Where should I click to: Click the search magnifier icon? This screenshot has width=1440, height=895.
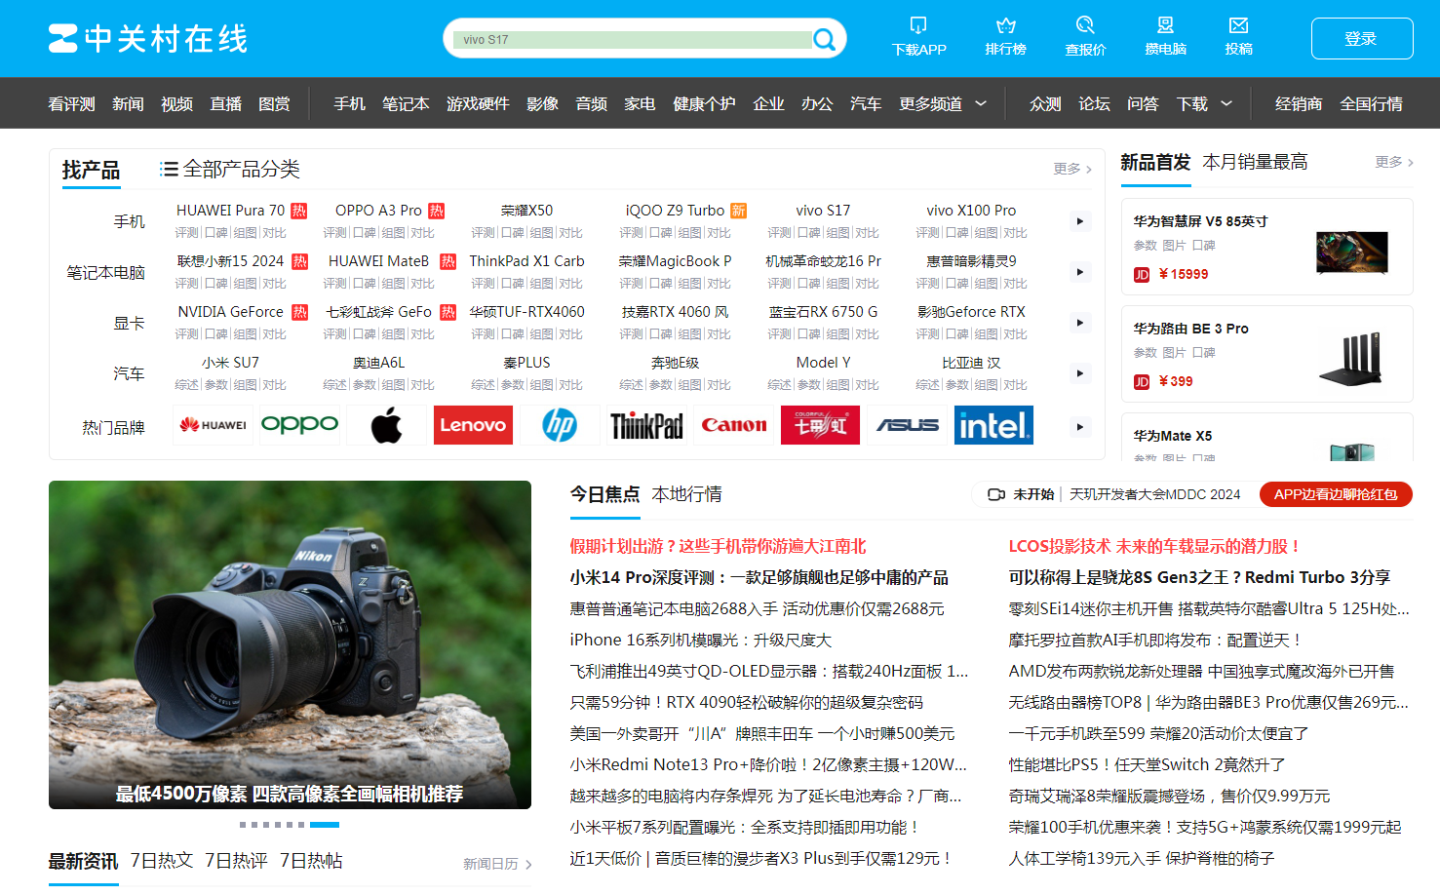825,39
